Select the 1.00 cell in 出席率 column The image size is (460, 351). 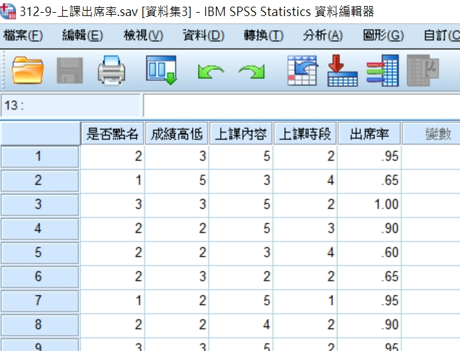coord(369,205)
